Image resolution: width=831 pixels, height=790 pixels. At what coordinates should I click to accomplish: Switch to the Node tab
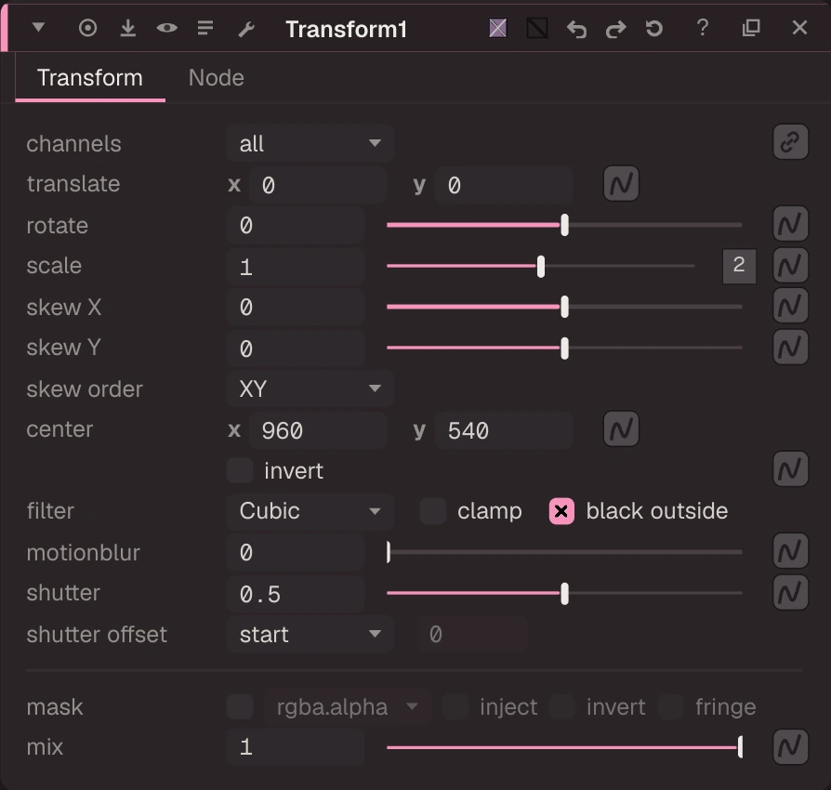(x=217, y=78)
